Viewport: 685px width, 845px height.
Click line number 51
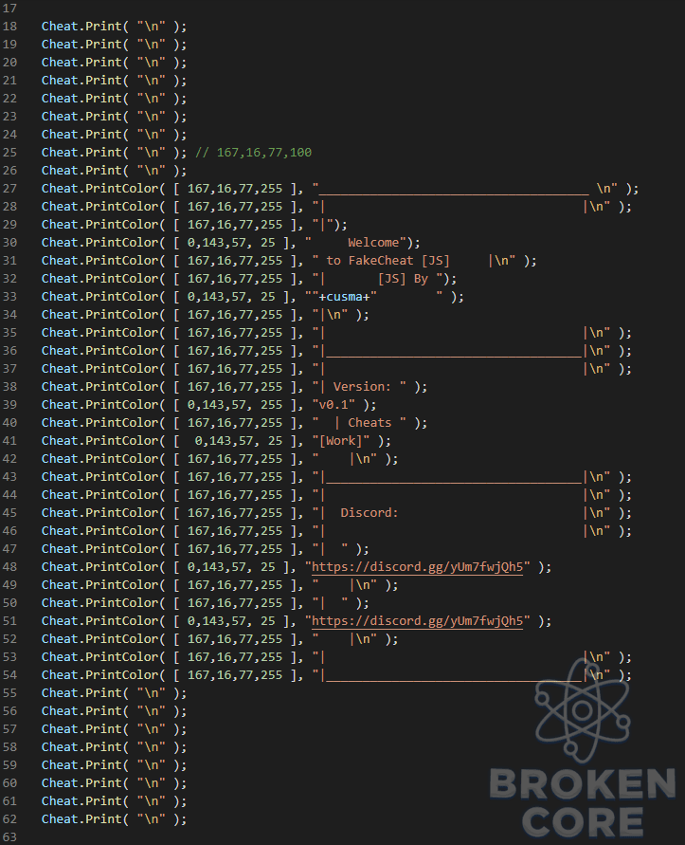tap(9, 621)
